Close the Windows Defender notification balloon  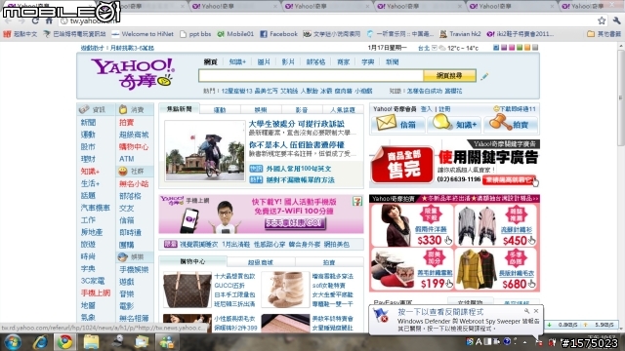click(x=536, y=311)
